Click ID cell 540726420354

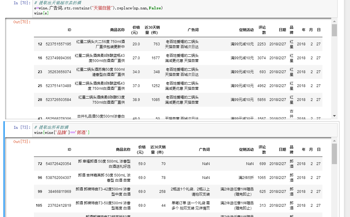click(58, 164)
